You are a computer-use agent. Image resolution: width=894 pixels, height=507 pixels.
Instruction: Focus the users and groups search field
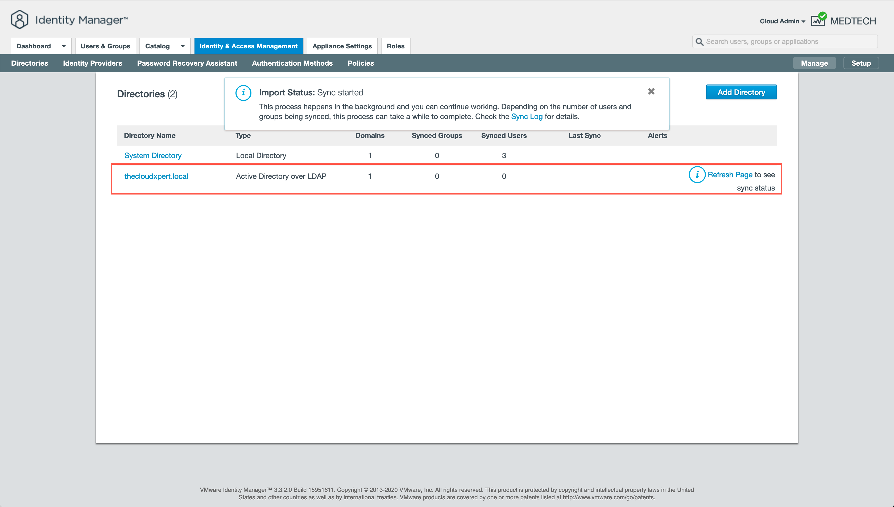(x=788, y=42)
